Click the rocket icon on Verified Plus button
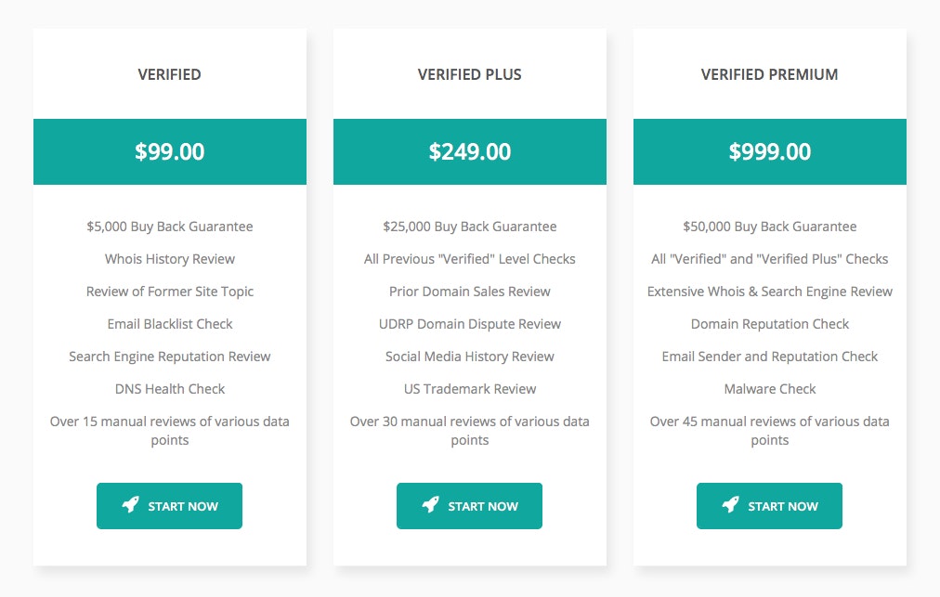Image resolution: width=940 pixels, height=597 pixels. click(430, 505)
